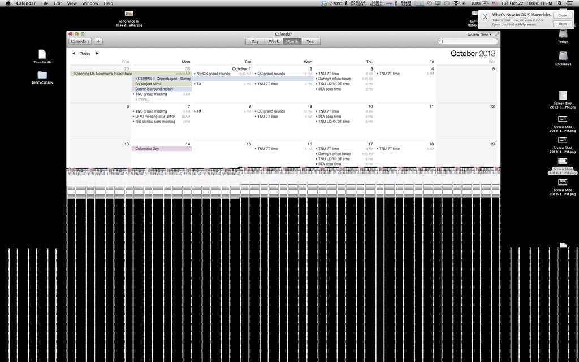Click the 100% battery status icon

pyautogui.click(x=479, y=3)
